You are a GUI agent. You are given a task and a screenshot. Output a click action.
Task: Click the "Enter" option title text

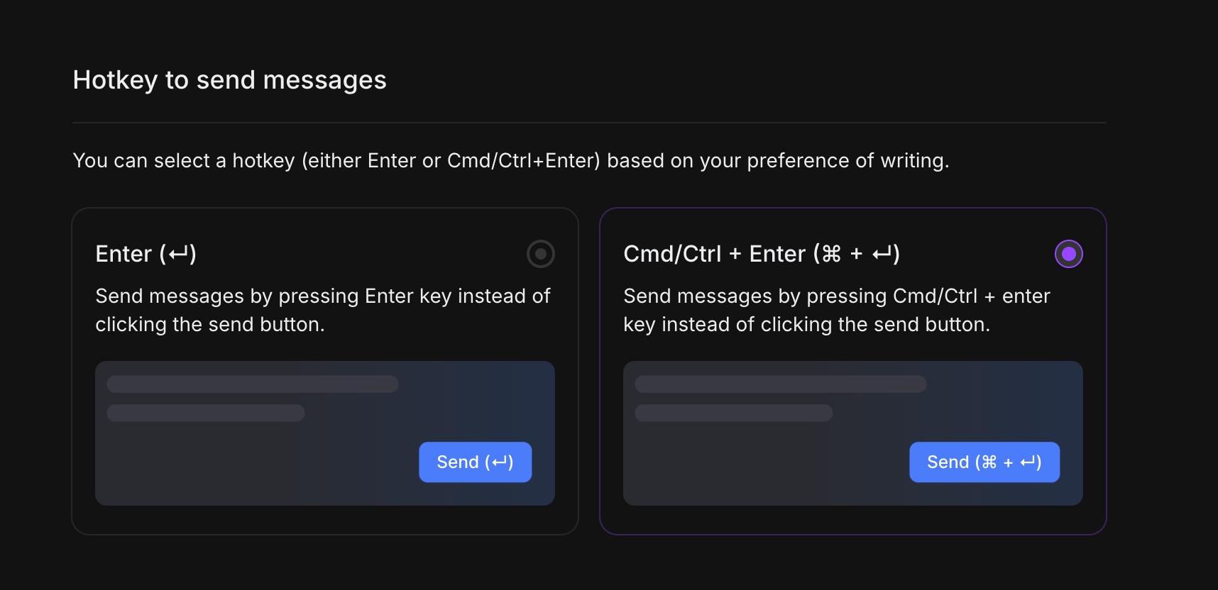(x=124, y=254)
